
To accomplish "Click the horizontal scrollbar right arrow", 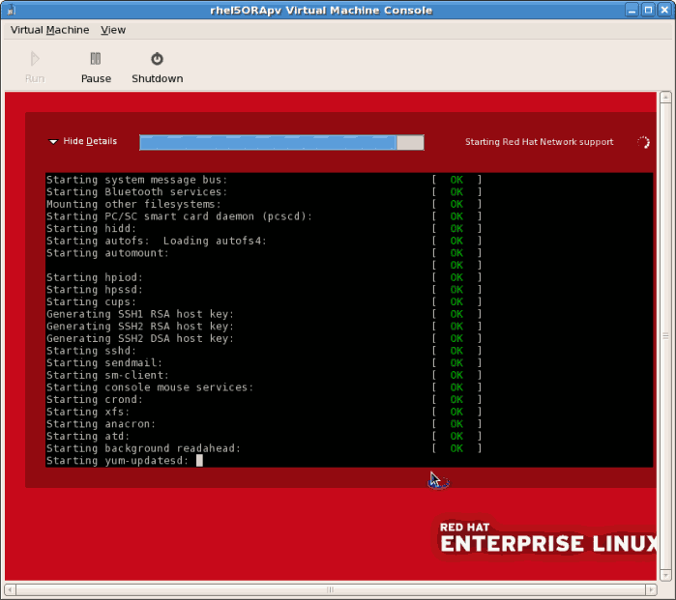I will click(x=653, y=588).
